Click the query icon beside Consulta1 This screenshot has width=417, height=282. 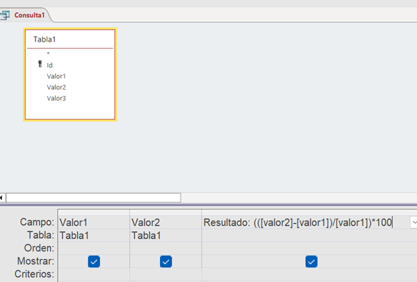click(x=5, y=15)
